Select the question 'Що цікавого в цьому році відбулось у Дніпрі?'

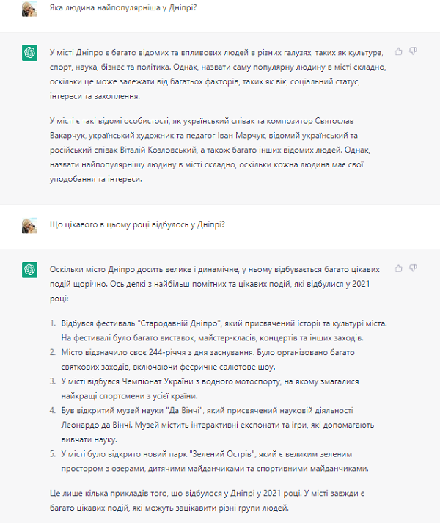pos(136,224)
